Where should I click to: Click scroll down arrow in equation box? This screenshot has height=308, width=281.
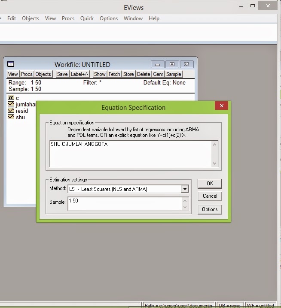[215, 163]
